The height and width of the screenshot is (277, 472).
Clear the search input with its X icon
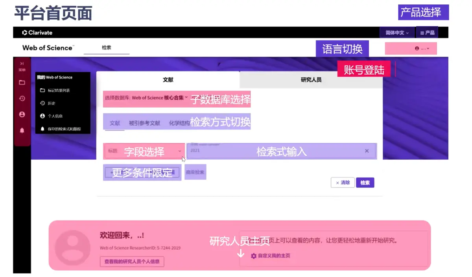click(367, 151)
